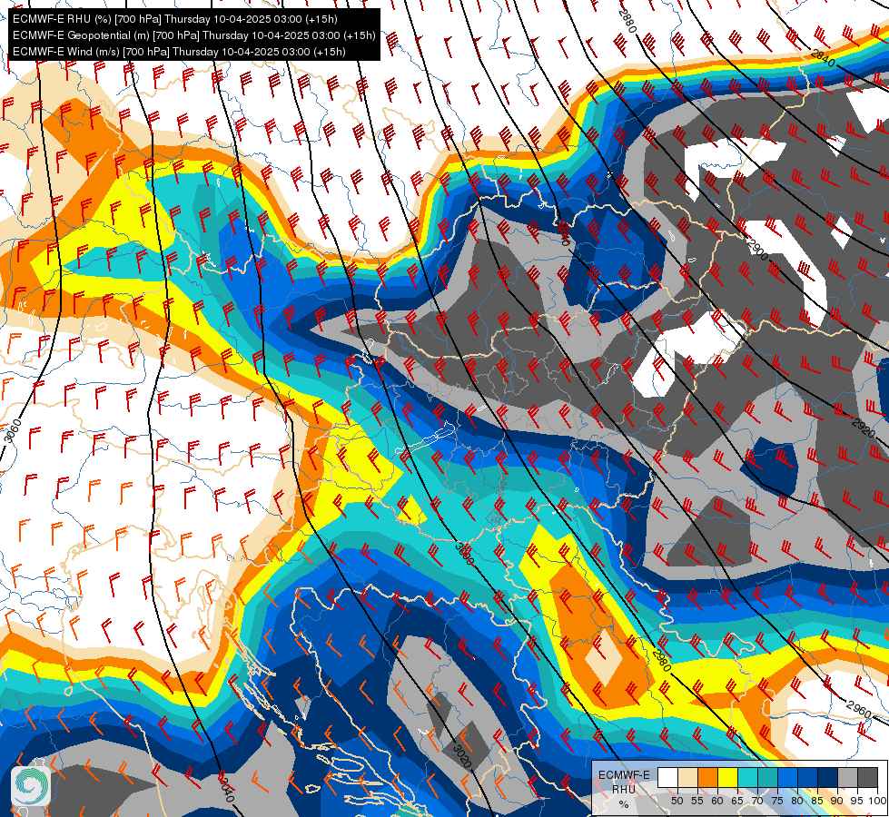Click the '2960' geopotential contour label
This screenshot has height=817, width=889.
tap(858, 709)
